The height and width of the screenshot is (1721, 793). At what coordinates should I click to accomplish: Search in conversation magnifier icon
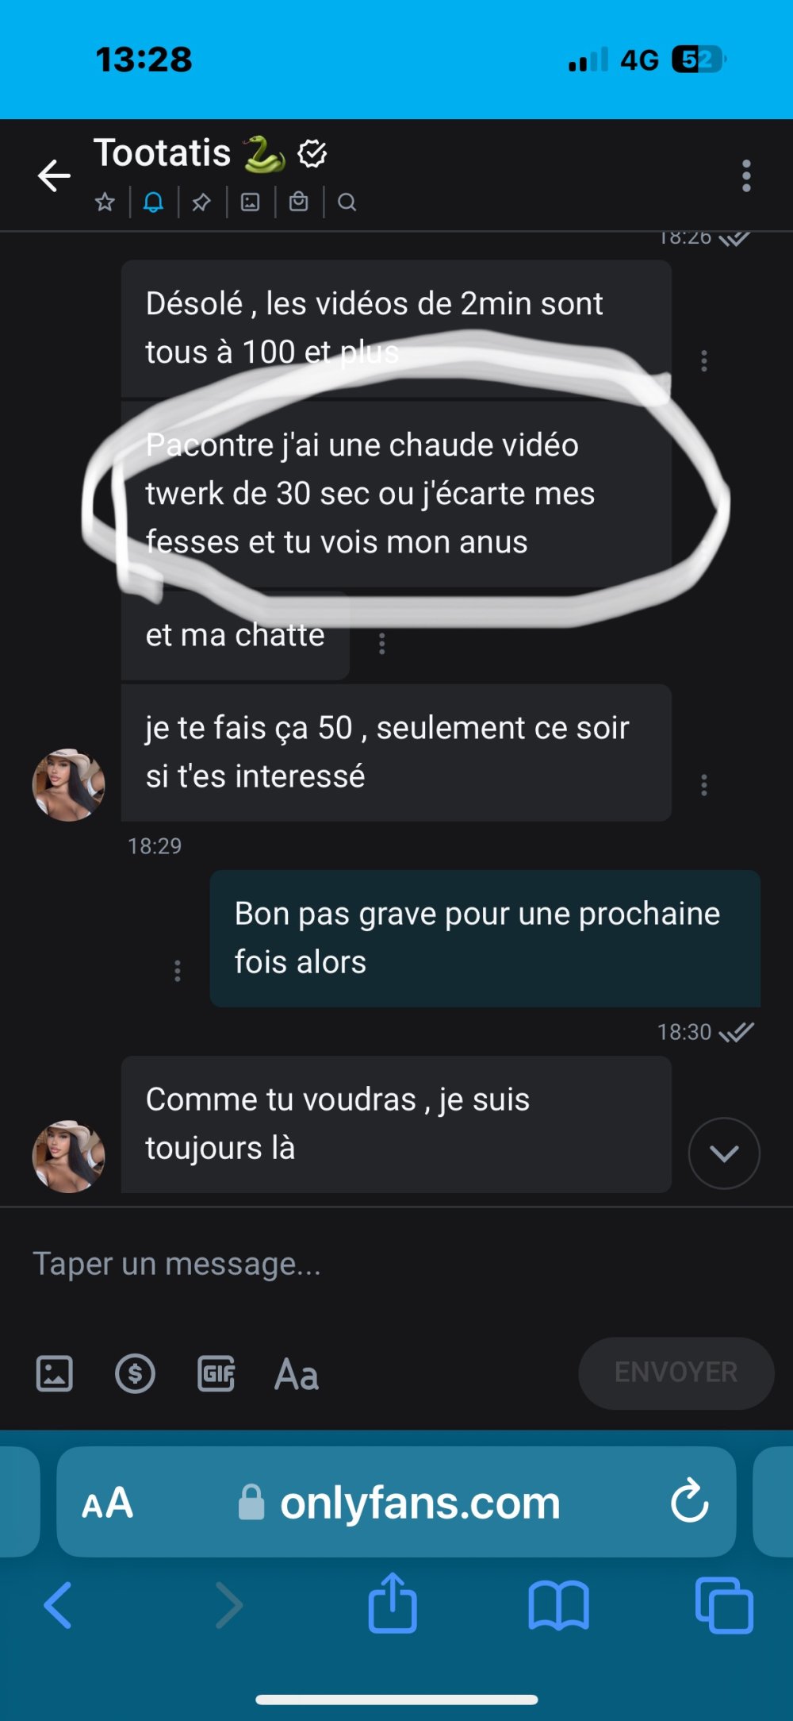click(347, 202)
